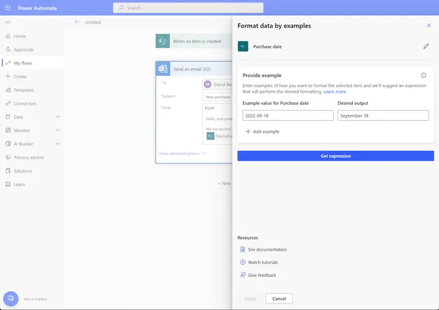Open the app launcher waffle icon
This screenshot has width=439, height=310.
(x=8, y=8)
